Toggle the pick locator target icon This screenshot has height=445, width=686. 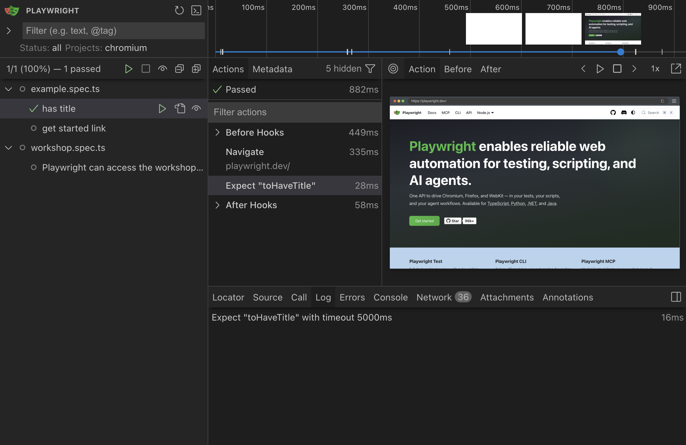[393, 69]
